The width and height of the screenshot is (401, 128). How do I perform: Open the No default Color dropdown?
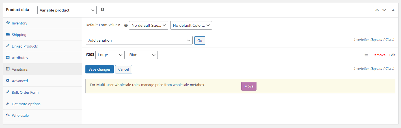pyautogui.click(x=191, y=25)
